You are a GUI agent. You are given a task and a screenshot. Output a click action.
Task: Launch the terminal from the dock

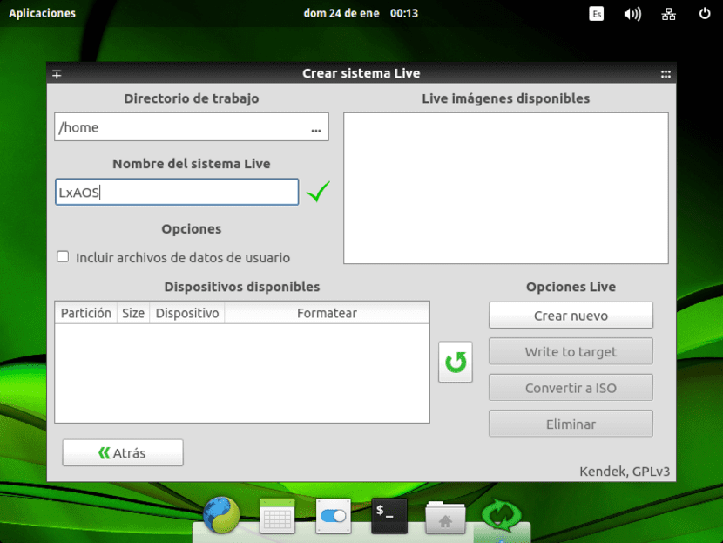(x=389, y=516)
